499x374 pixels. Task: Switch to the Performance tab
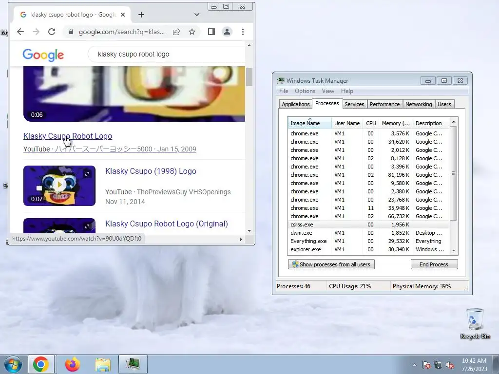pyautogui.click(x=384, y=104)
